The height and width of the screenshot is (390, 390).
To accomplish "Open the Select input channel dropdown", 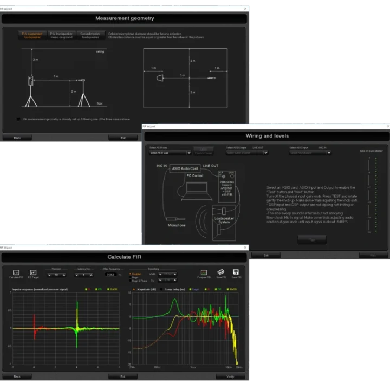I will coord(310,153).
